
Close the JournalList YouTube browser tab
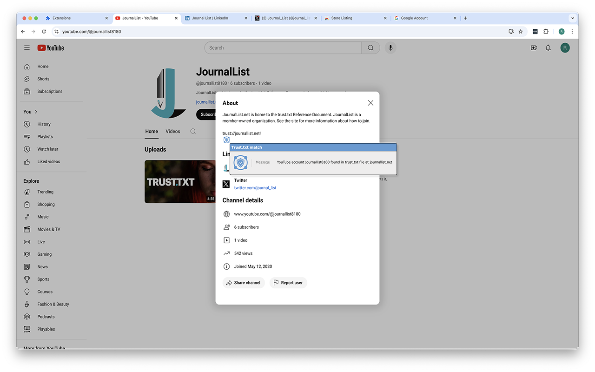pos(176,18)
